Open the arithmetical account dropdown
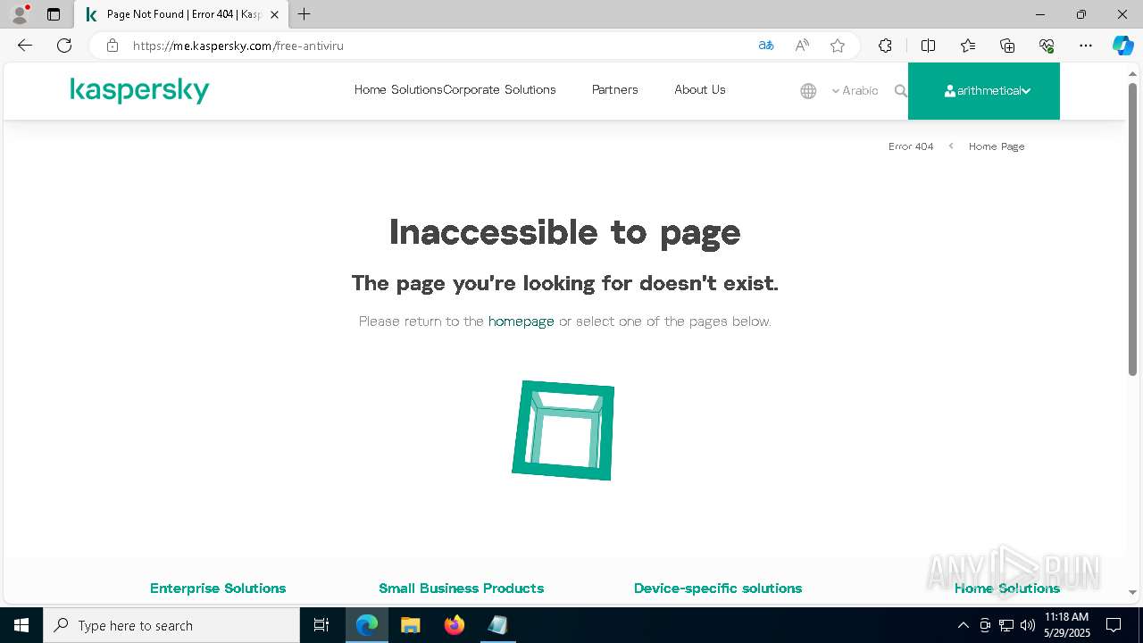1143x643 pixels. tap(984, 91)
